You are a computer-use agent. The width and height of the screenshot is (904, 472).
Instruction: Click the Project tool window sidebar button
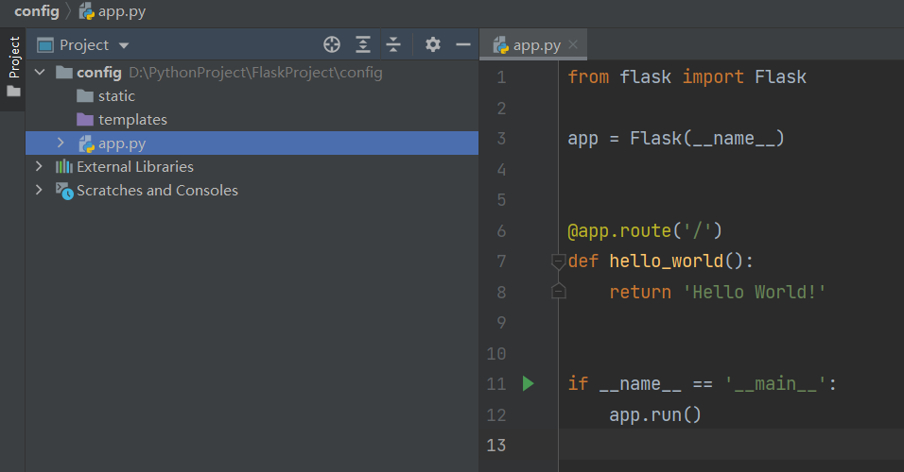(x=13, y=66)
